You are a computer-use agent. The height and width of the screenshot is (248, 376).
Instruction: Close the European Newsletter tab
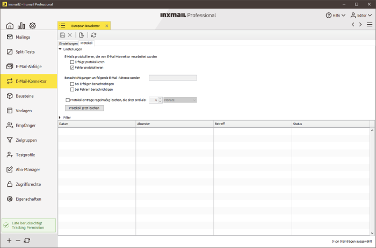coord(107,26)
